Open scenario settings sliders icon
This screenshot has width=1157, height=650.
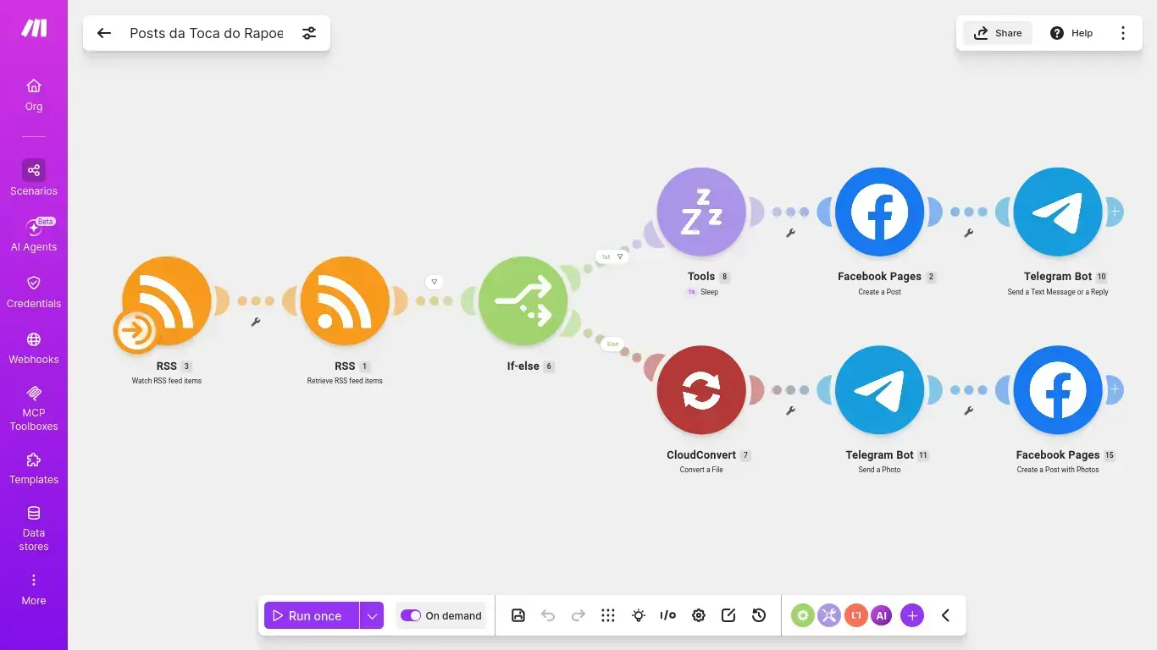(x=309, y=33)
